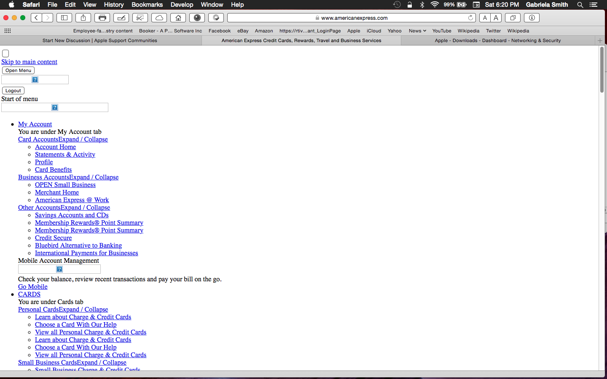
Task: Click the clock showing Sat 6:20 PM
Action: pos(502,5)
